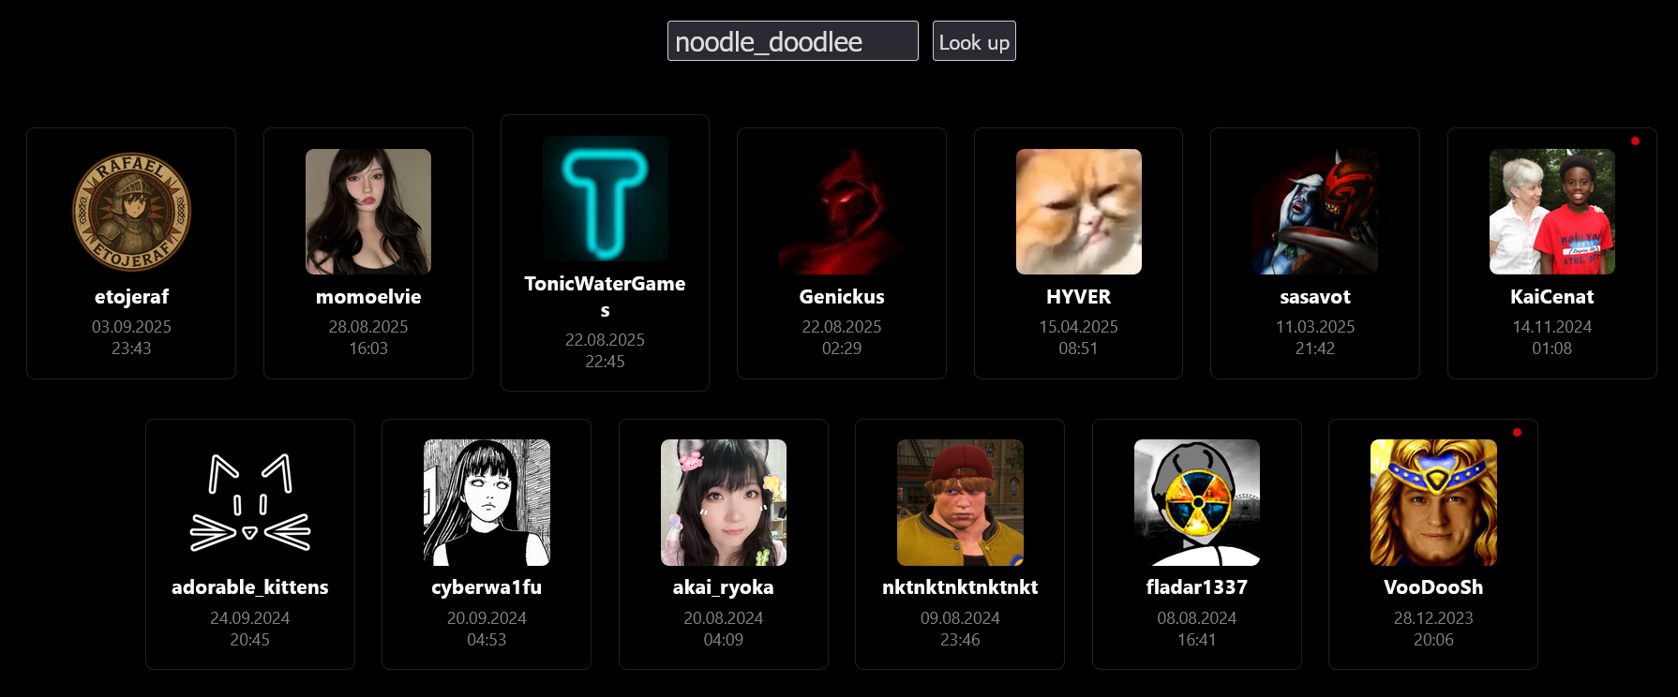
Task: Open KaiCenat's profile photo
Action: pyautogui.click(x=1552, y=212)
